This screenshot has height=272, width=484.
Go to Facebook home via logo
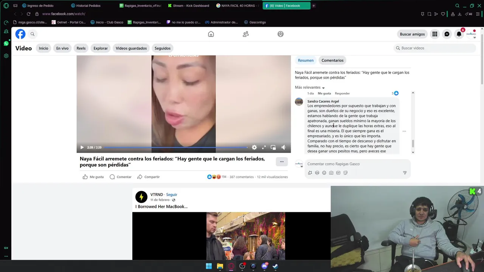[x=20, y=34]
